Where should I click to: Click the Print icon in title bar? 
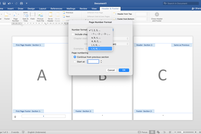click(21, 3)
